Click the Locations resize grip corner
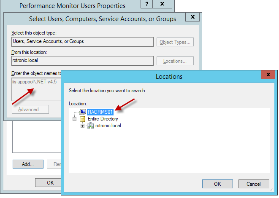279x198 pixels. pos(271,190)
